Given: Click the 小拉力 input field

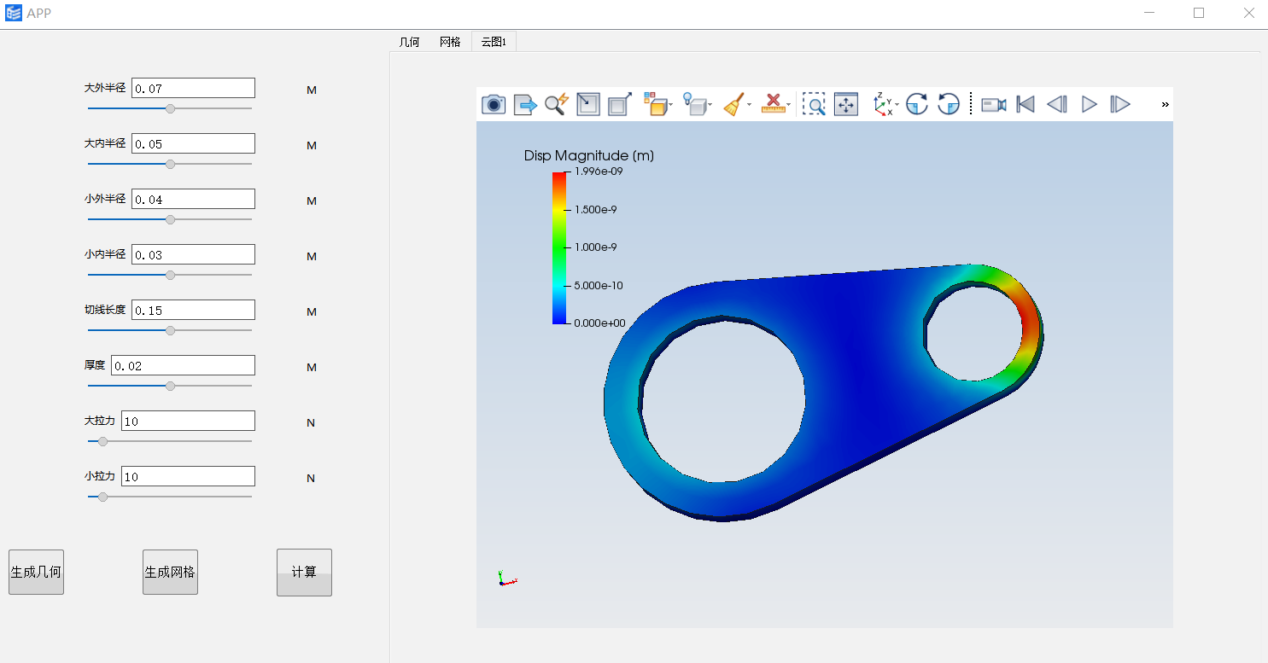Looking at the screenshot, I should [x=189, y=476].
